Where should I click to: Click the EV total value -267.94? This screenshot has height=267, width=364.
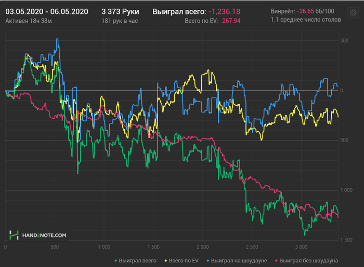click(x=230, y=21)
